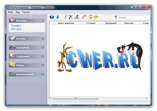The width and height of the screenshot is (157, 111).
Task: Collapse the Контакты section
Action: pyautogui.click(x=43, y=20)
